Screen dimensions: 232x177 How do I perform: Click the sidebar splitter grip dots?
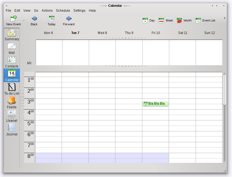22,97
